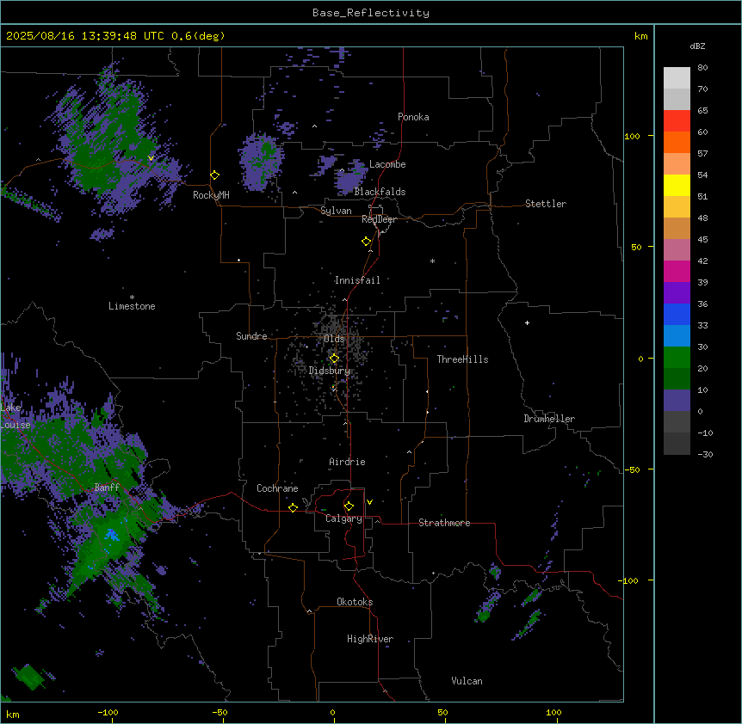
Task: Click the yellow diamond marker above the Calgary label
Action: coord(349,506)
